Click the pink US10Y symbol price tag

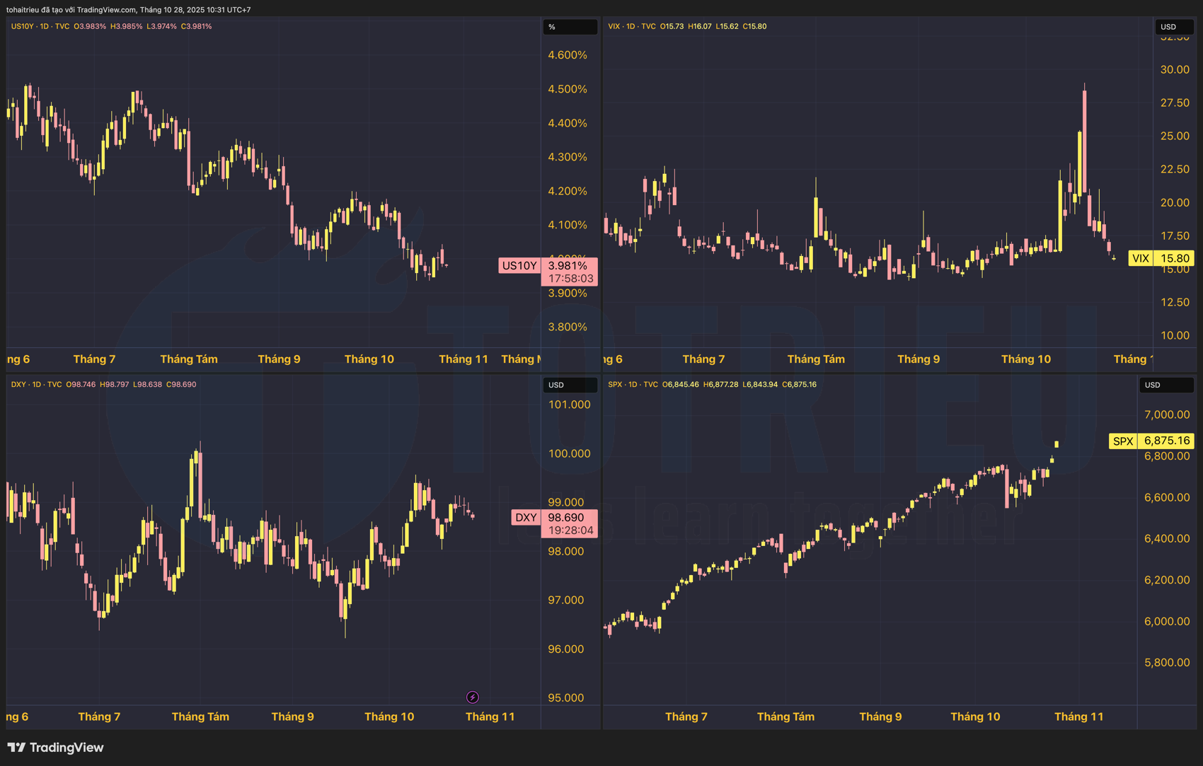click(x=519, y=266)
